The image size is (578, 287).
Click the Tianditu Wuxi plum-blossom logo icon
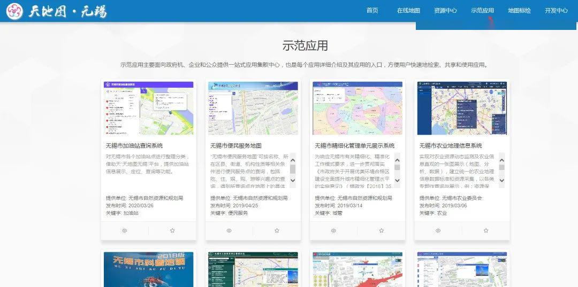[14, 11]
